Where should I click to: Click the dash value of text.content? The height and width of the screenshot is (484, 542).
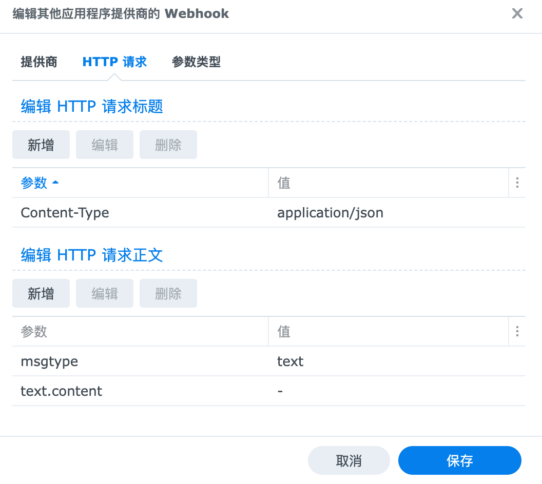(x=280, y=392)
